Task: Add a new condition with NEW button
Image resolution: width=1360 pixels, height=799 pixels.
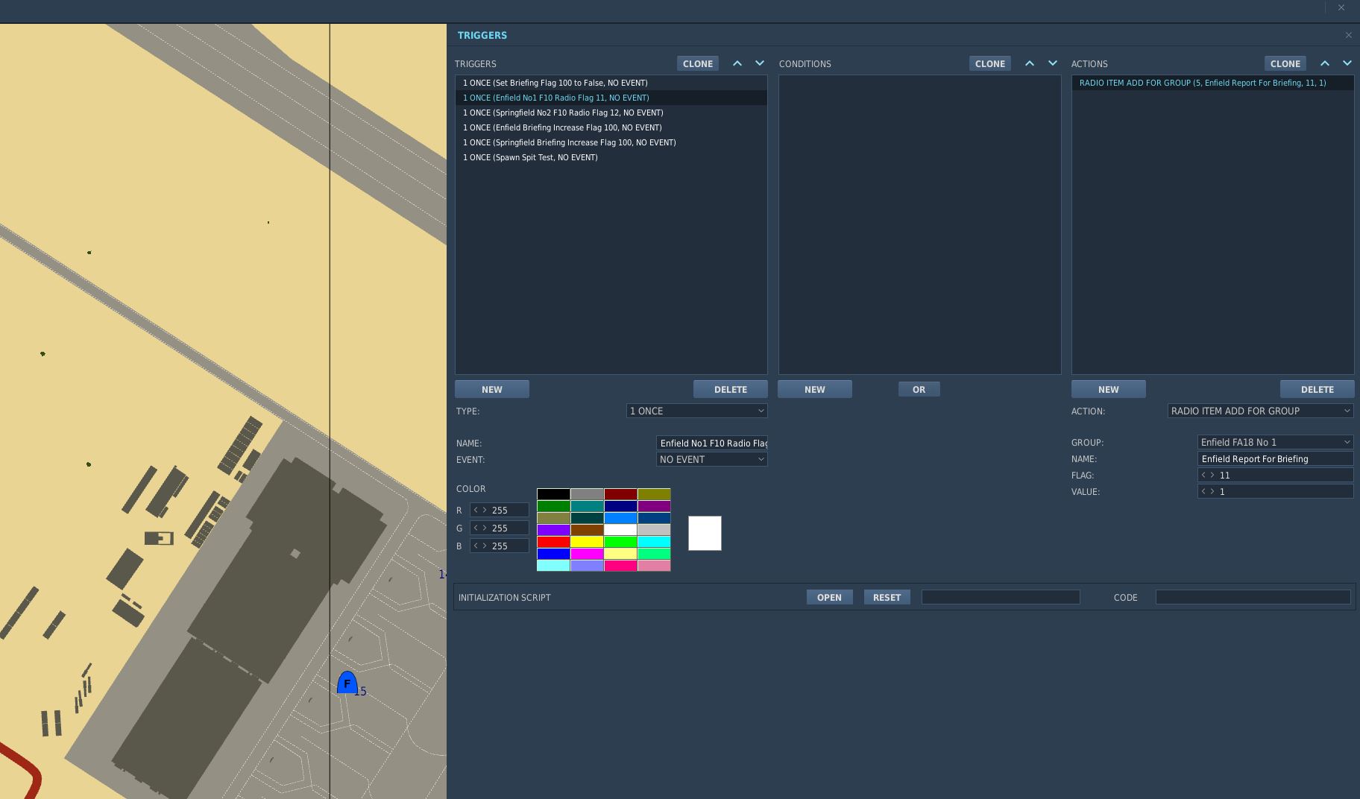Action: tap(815, 389)
